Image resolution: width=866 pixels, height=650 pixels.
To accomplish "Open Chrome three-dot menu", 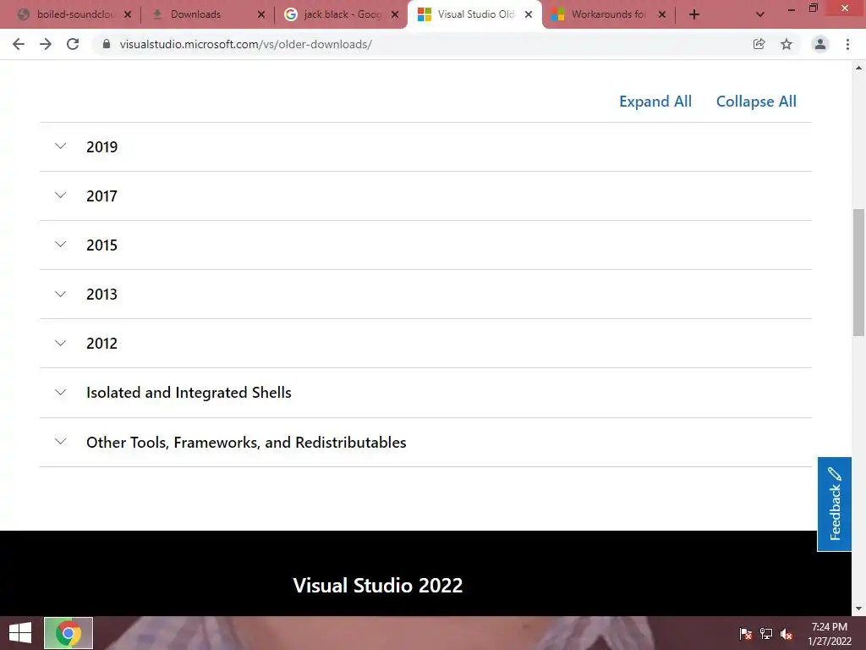I will pos(847,44).
